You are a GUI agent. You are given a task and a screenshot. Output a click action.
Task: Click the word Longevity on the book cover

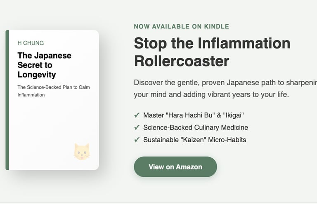click(37, 75)
